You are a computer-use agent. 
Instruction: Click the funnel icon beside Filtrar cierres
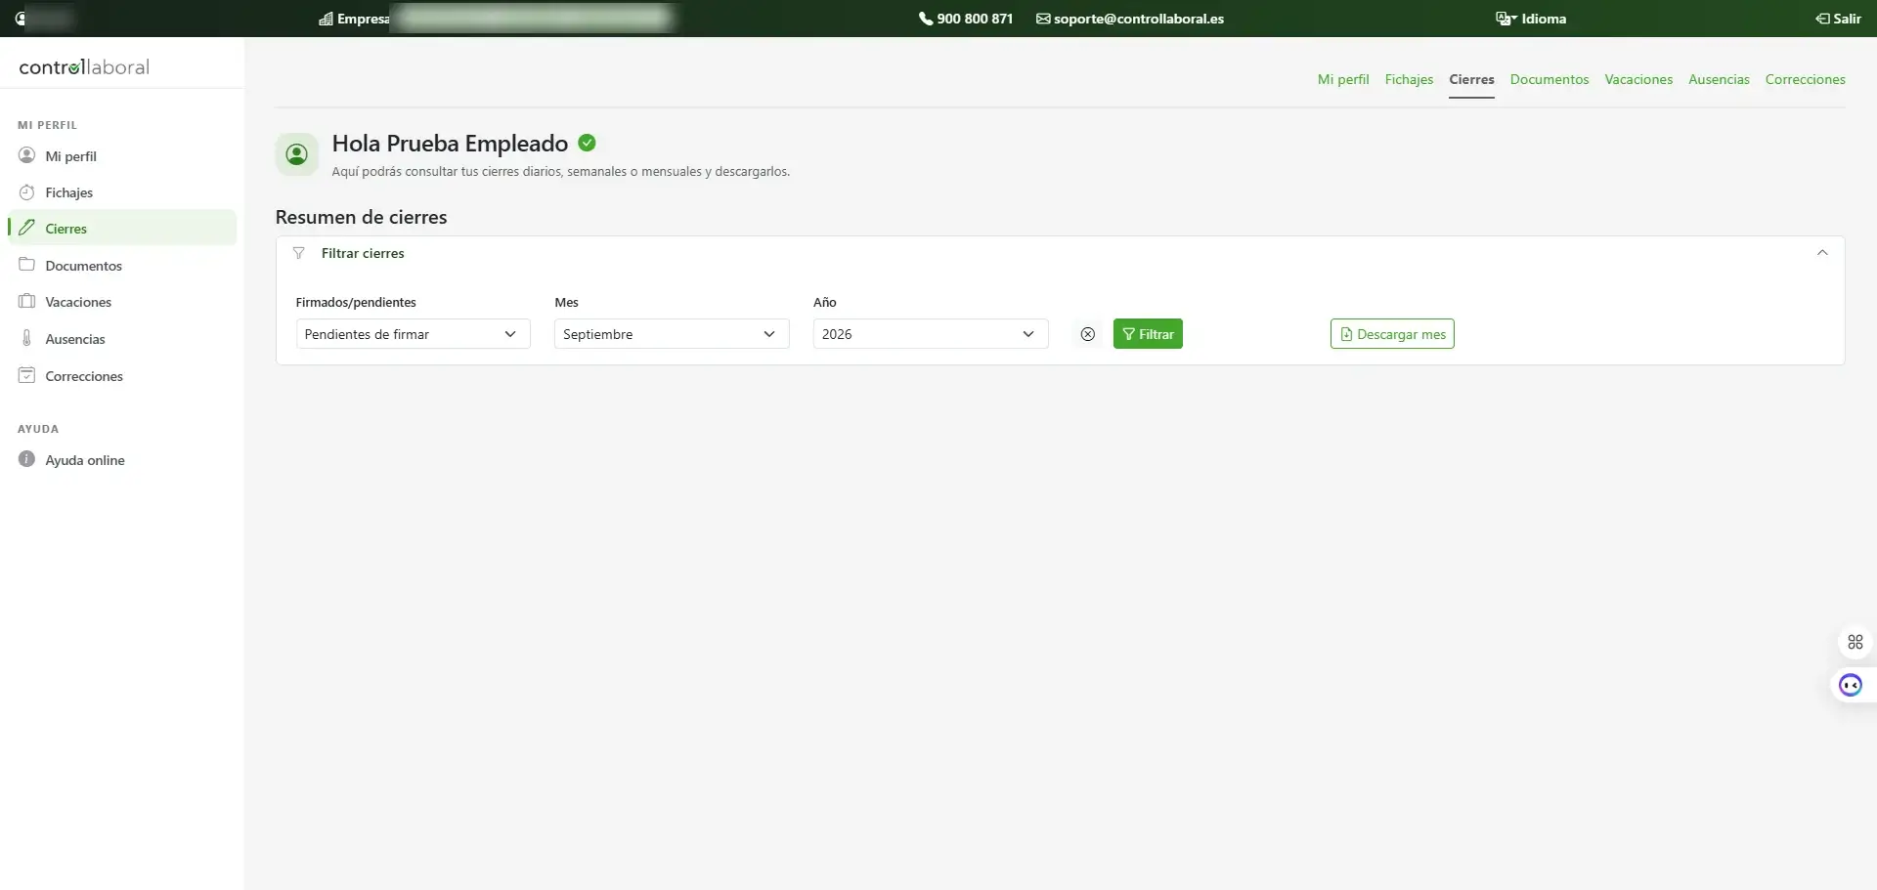tap(299, 253)
